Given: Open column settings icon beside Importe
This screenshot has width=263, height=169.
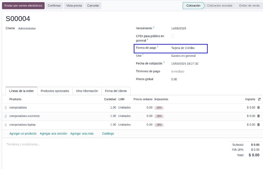Looking at the screenshot, I should coord(259,99).
